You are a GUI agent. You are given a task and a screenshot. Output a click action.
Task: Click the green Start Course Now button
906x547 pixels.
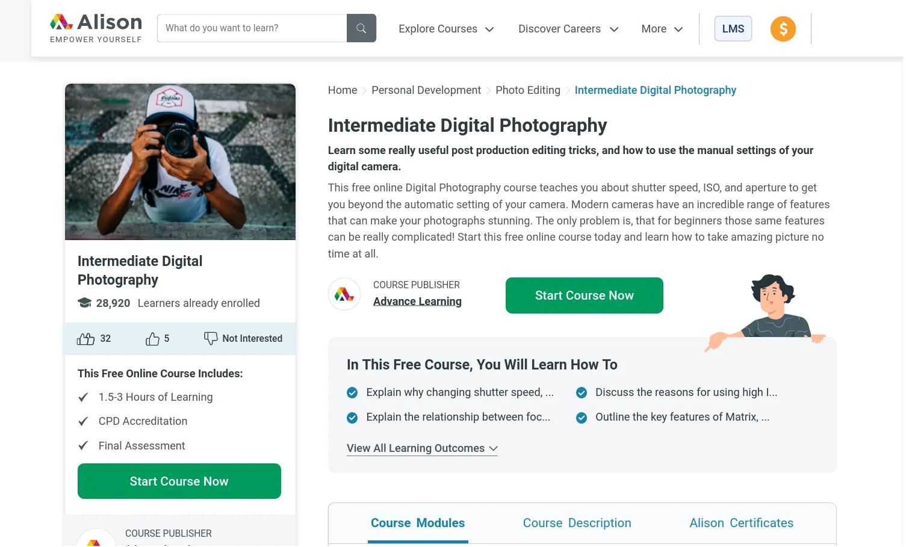click(584, 295)
